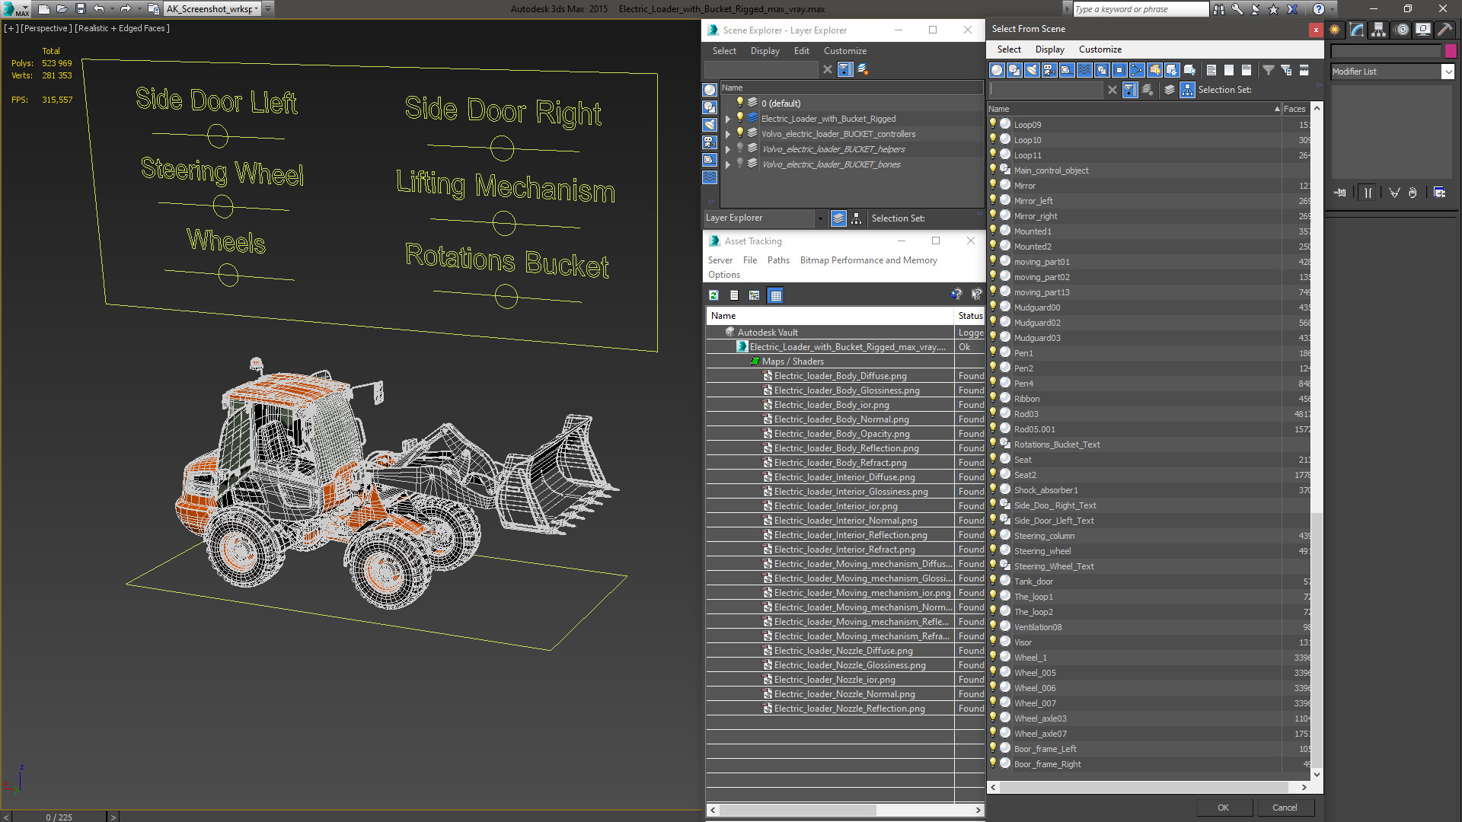Open the Hierarchy command panel tab icon
Image resolution: width=1462 pixels, height=822 pixels.
pyautogui.click(x=1378, y=30)
